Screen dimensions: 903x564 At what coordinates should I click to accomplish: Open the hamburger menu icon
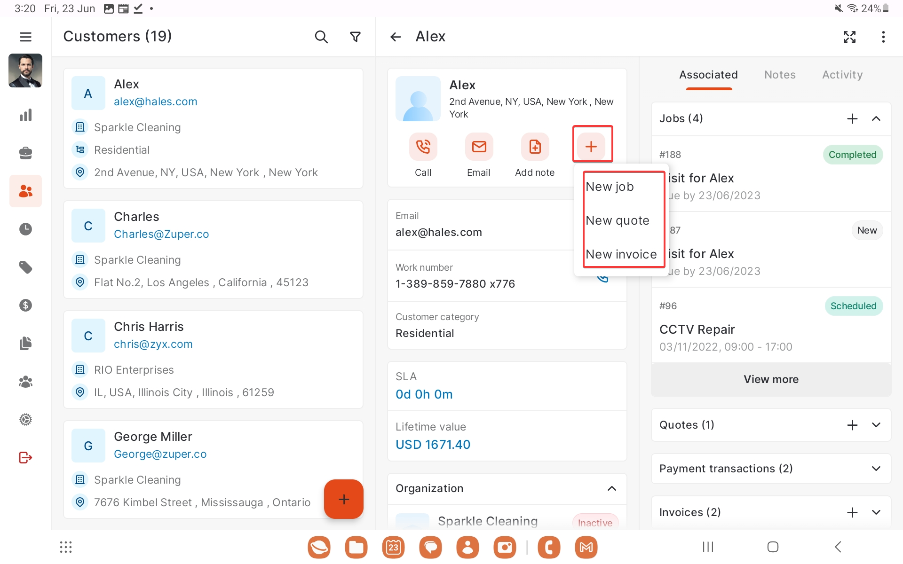click(25, 37)
